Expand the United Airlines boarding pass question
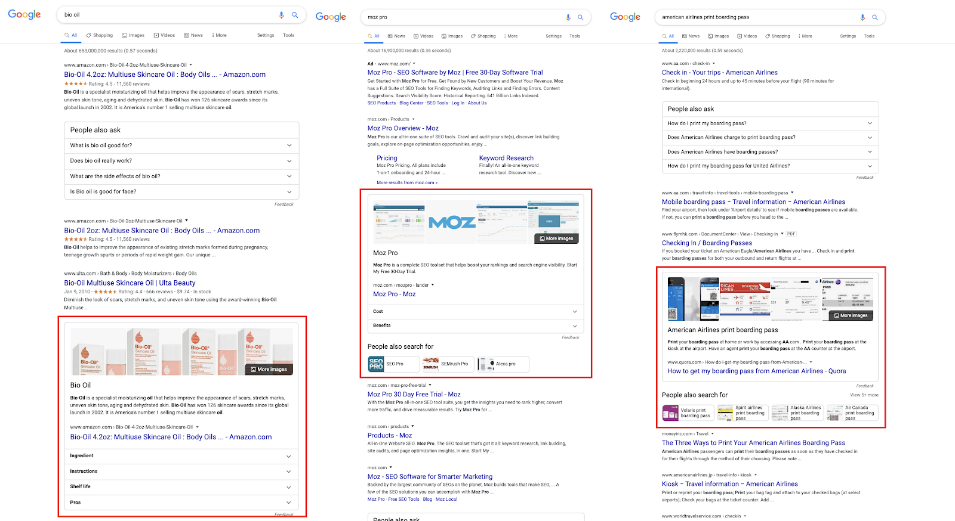This screenshot has height=521, width=955. (x=770, y=166)
